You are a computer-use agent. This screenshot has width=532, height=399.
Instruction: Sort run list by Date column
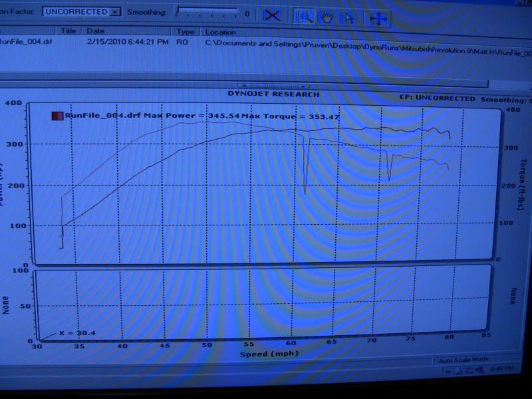tap(96, 31)
